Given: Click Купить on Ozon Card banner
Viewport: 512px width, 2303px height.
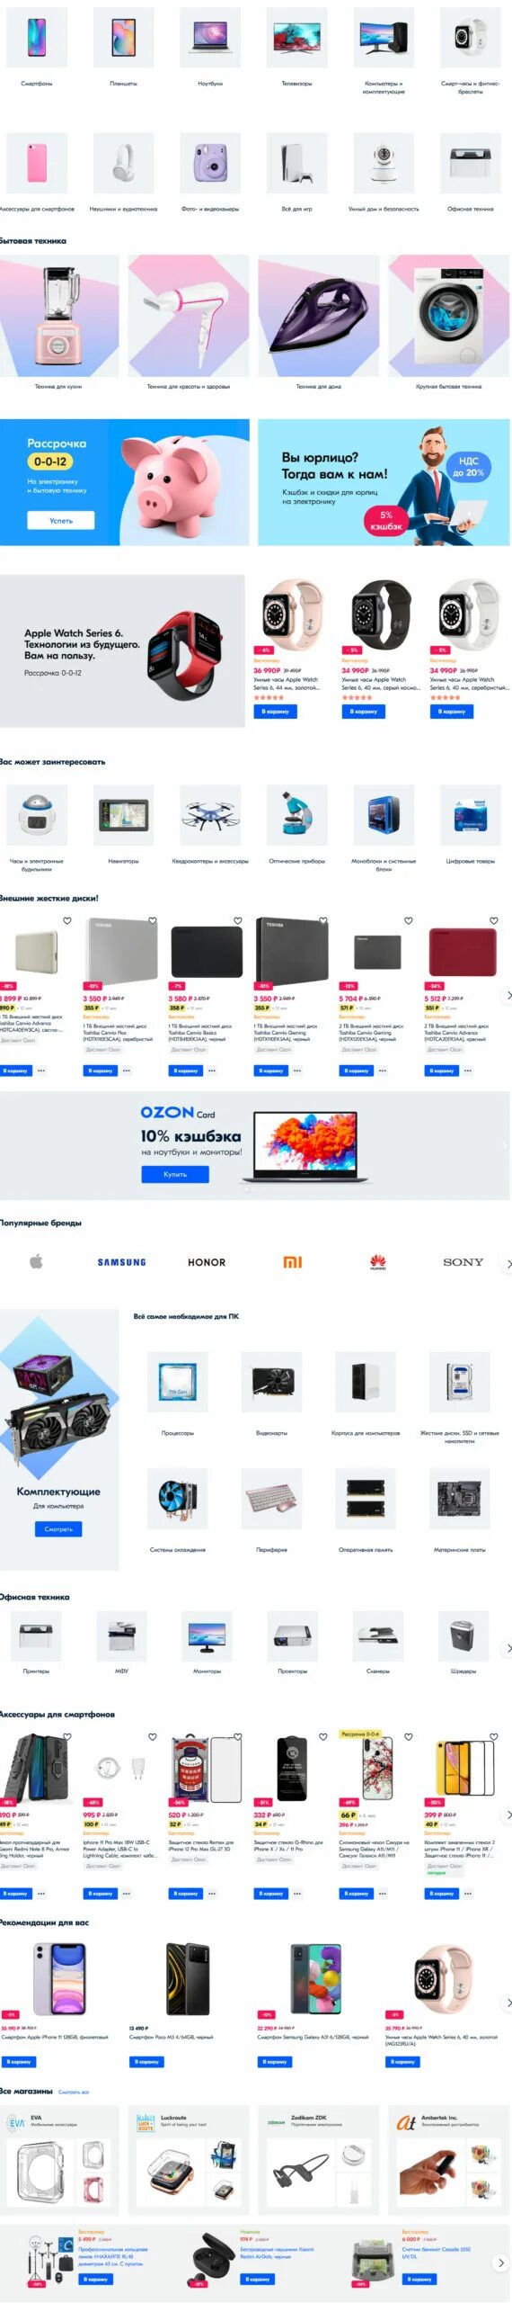Looking at the screenshot, I should 175,1174.
